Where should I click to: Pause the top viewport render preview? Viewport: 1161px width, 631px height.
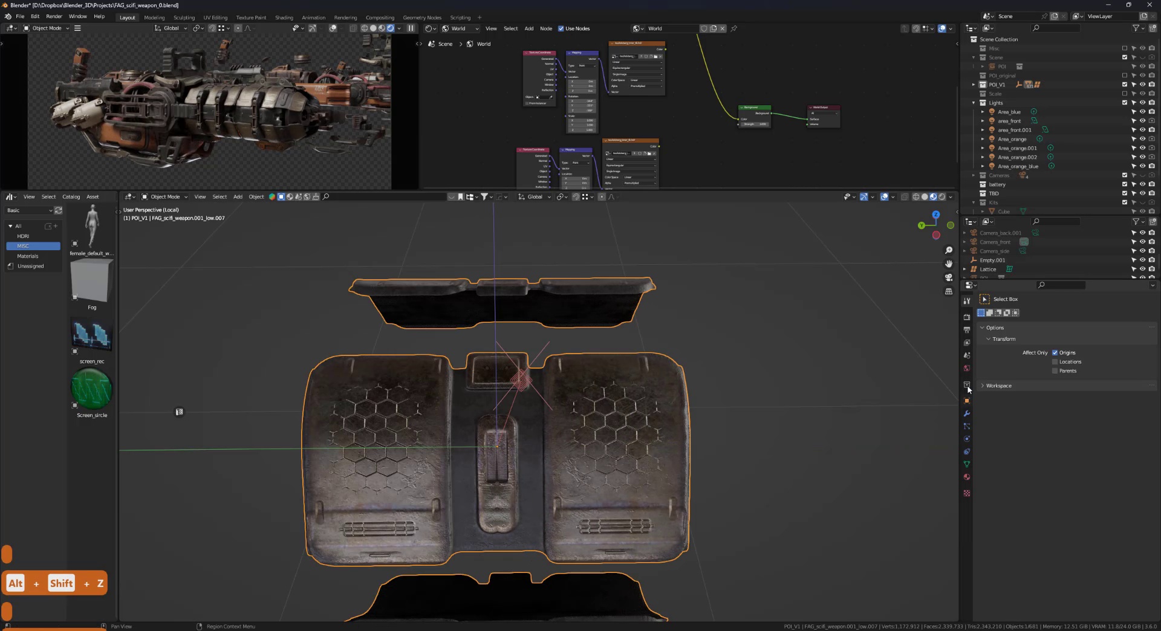pyautogui.click(x=411, y=28)
